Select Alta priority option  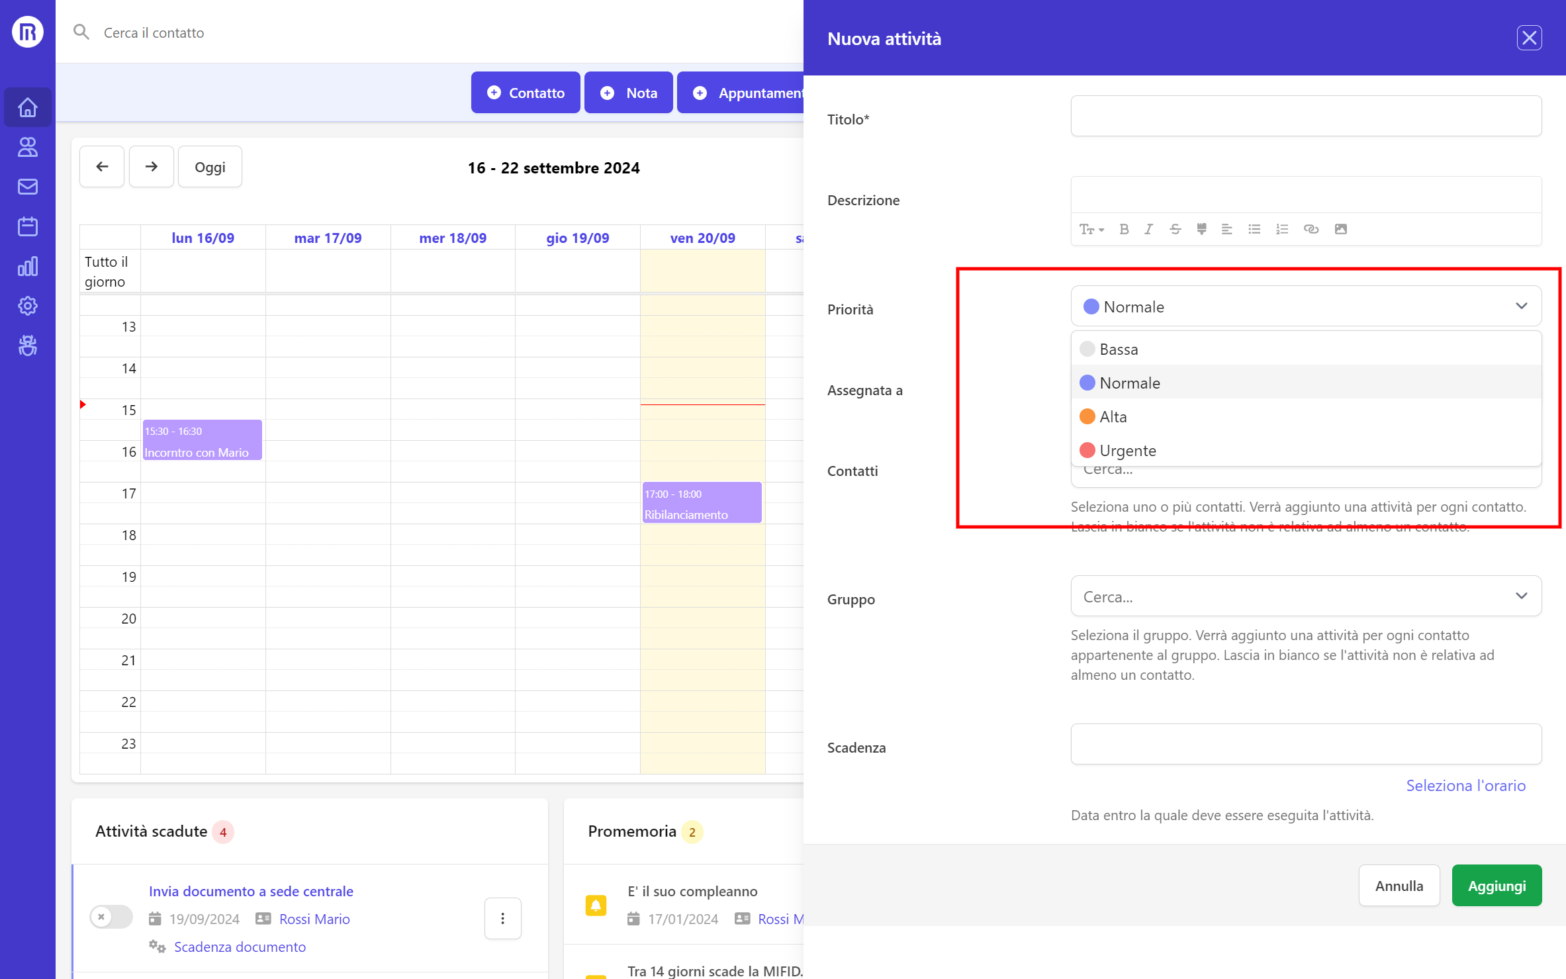(x=1113, y=417)
